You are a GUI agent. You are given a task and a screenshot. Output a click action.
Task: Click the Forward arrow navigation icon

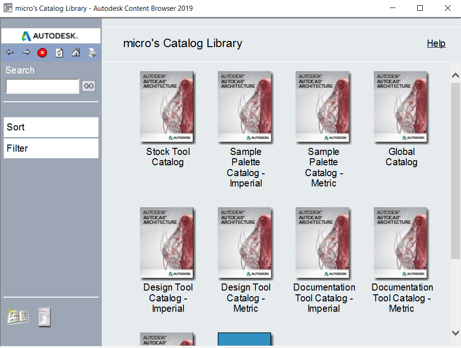coord(26,53)
